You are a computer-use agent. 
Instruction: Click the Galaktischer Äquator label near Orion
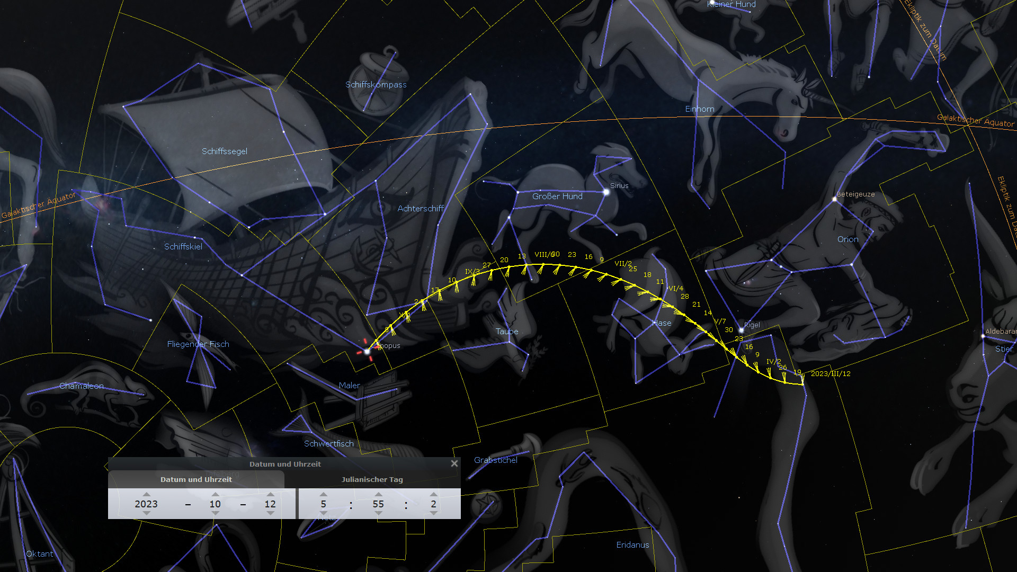pos(976,121)
